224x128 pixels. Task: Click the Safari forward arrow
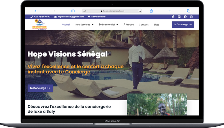(x=54, y=11)
